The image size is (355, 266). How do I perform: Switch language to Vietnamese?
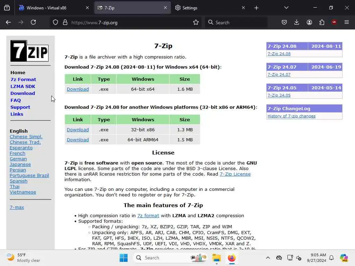pyautogui.click(x=23, y=192)
